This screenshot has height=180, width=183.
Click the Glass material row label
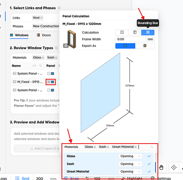point(71,156)
